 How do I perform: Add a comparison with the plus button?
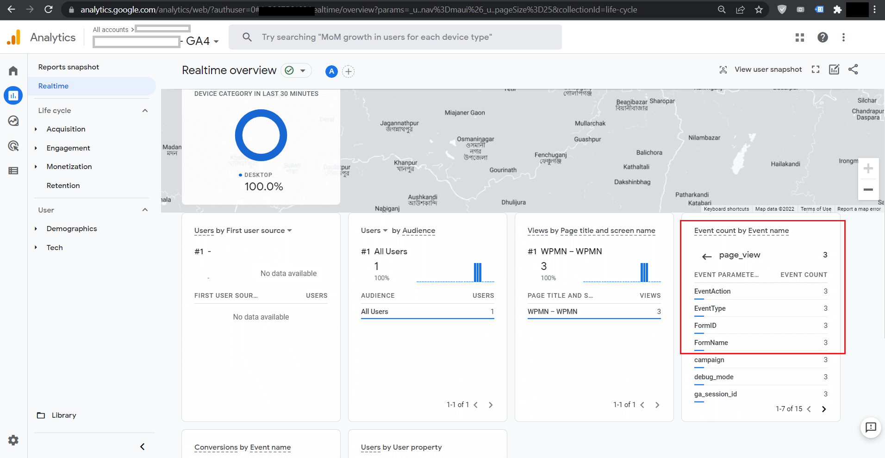(x=349, y=71)
